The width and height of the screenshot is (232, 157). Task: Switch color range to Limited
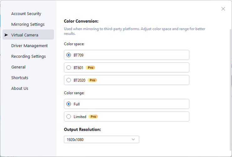[69, 116]
